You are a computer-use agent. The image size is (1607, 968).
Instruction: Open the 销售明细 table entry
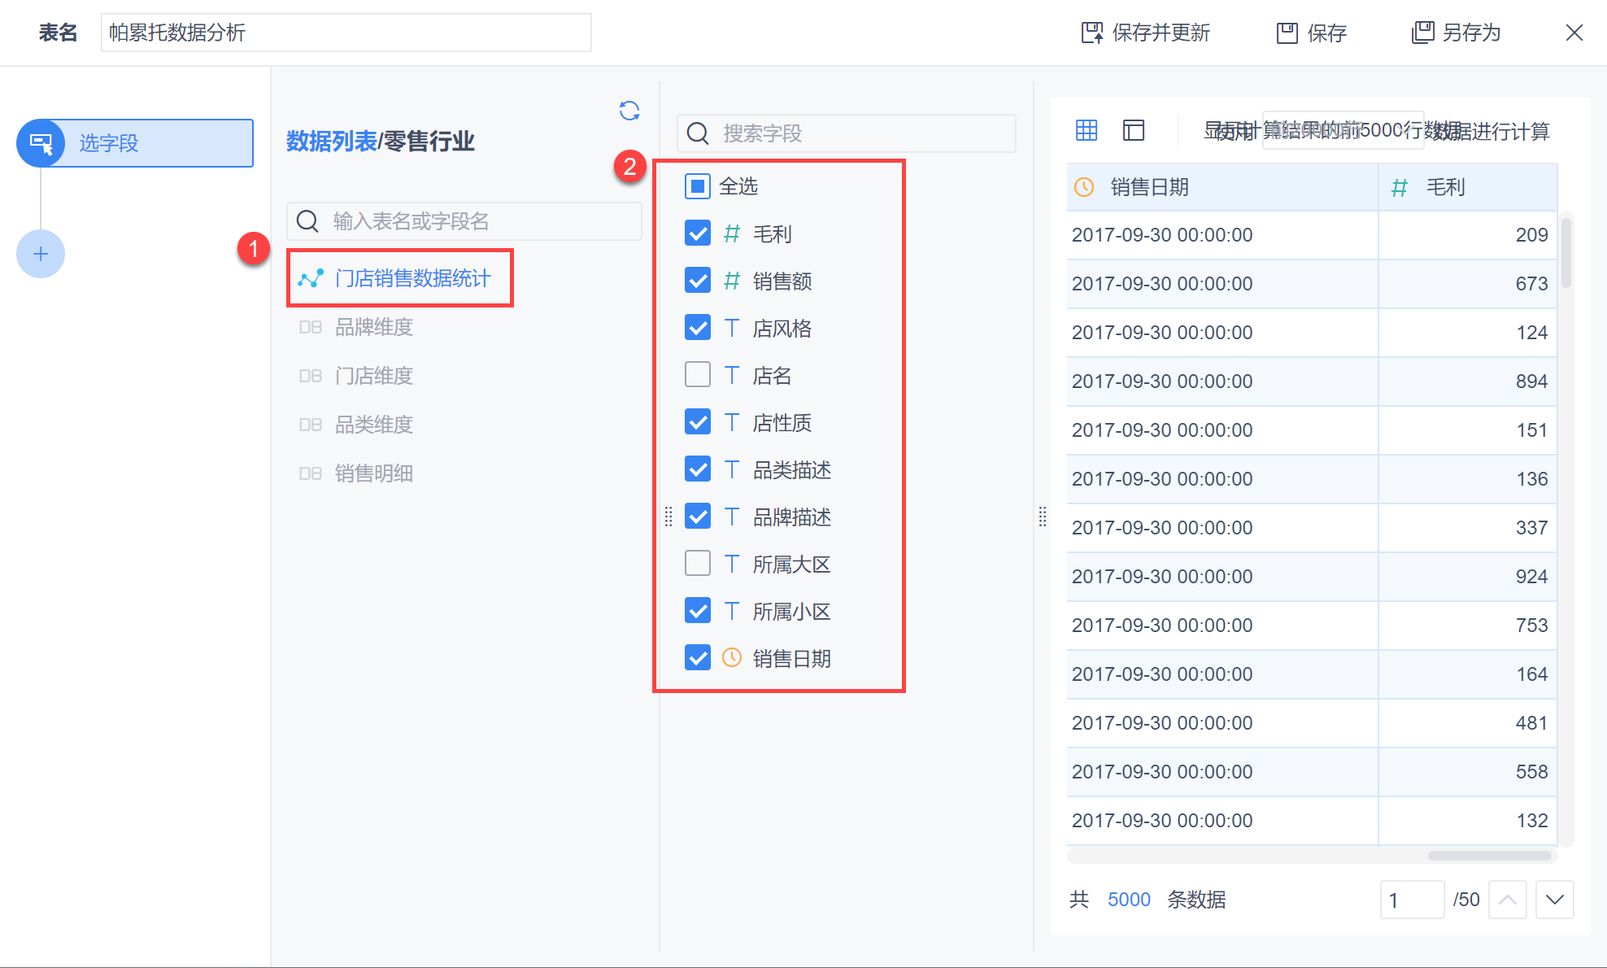[x=373, y=473]
